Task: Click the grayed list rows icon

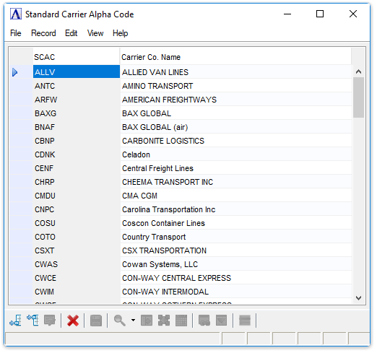Action: click(245, 321)
